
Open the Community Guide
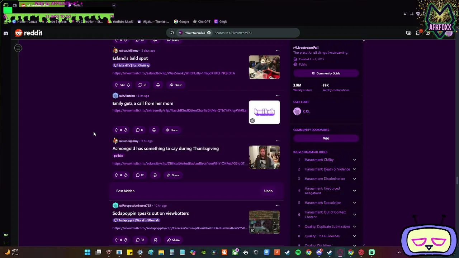(x=326, y=73)
